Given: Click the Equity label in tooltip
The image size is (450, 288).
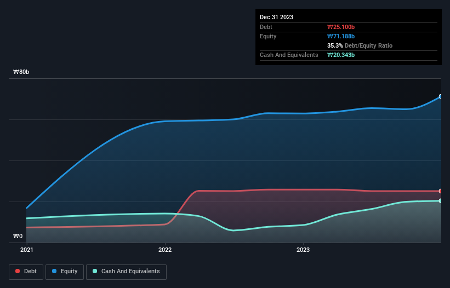Looking at the screenshot, I should click(x=268, y=36).
